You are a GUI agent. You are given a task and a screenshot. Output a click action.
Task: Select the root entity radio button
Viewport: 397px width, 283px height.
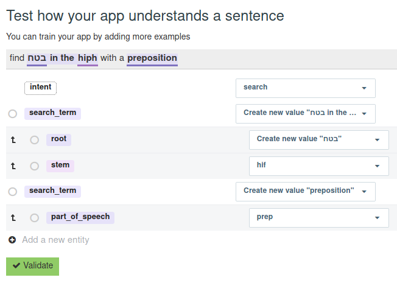pos(35,140)
